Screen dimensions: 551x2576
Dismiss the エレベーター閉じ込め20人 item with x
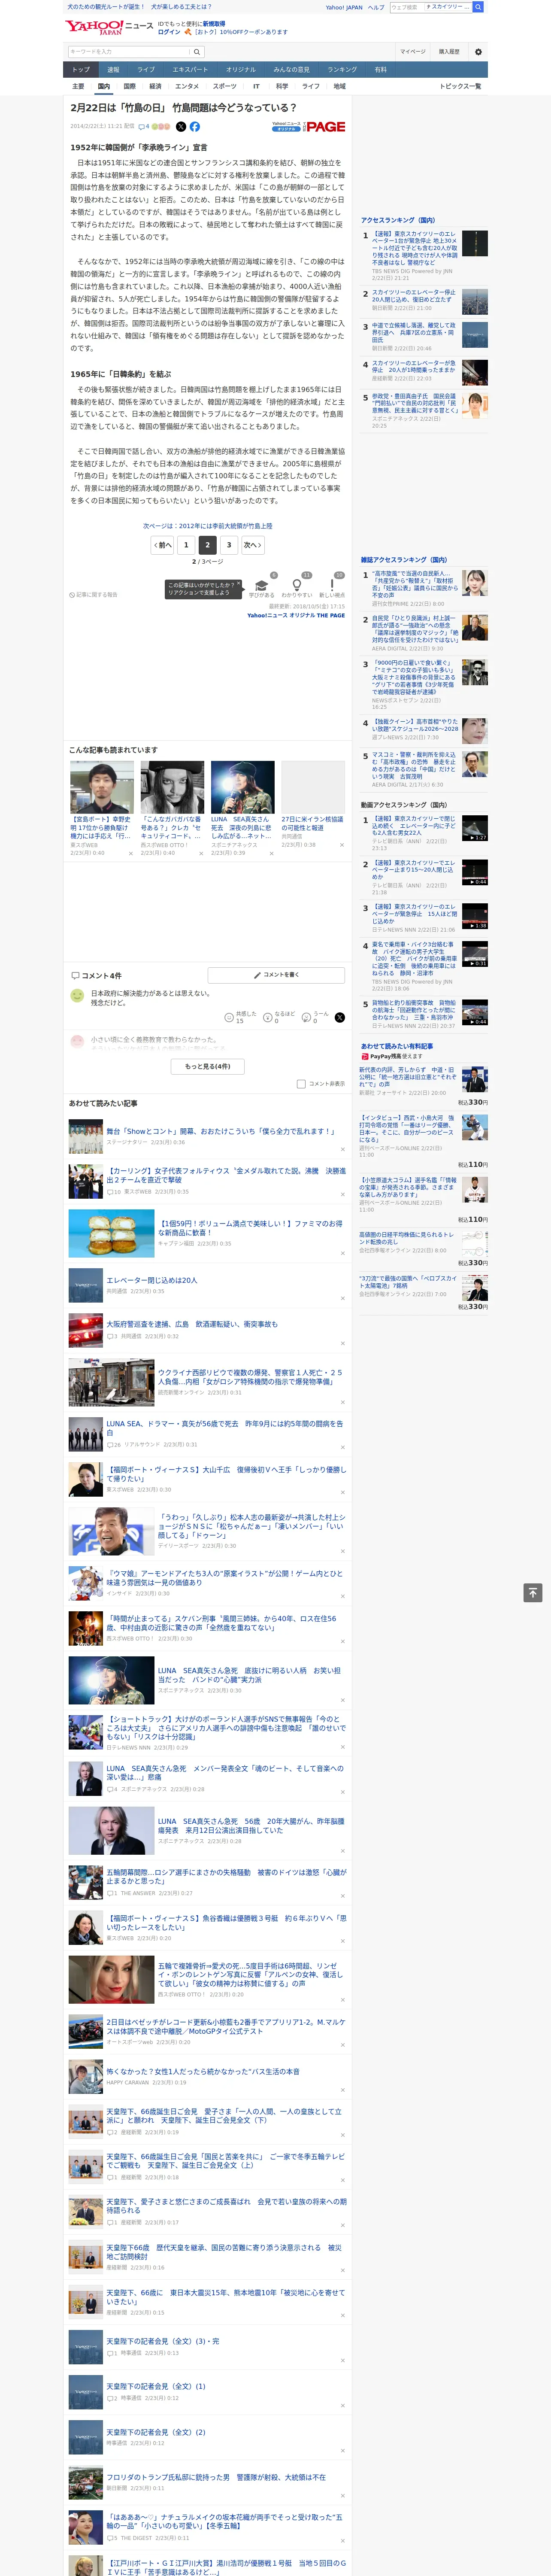pyautogui.click(x=343, y=1299)
